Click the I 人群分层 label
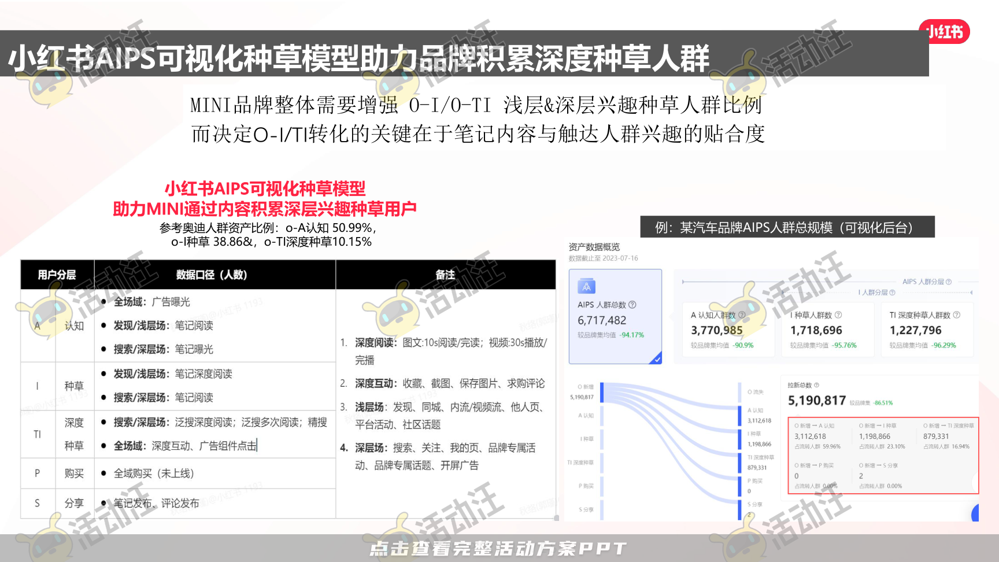Viewport: 999px width, 562px height. (x=872, y=293)
